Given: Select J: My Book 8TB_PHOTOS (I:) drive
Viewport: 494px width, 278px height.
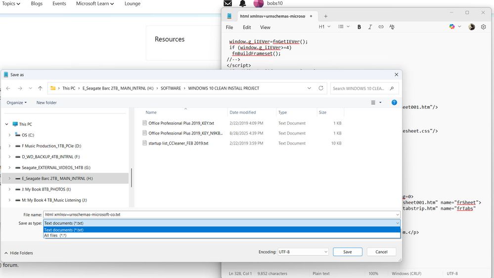Looking at the screenshot, I should [x=46, y=189].
